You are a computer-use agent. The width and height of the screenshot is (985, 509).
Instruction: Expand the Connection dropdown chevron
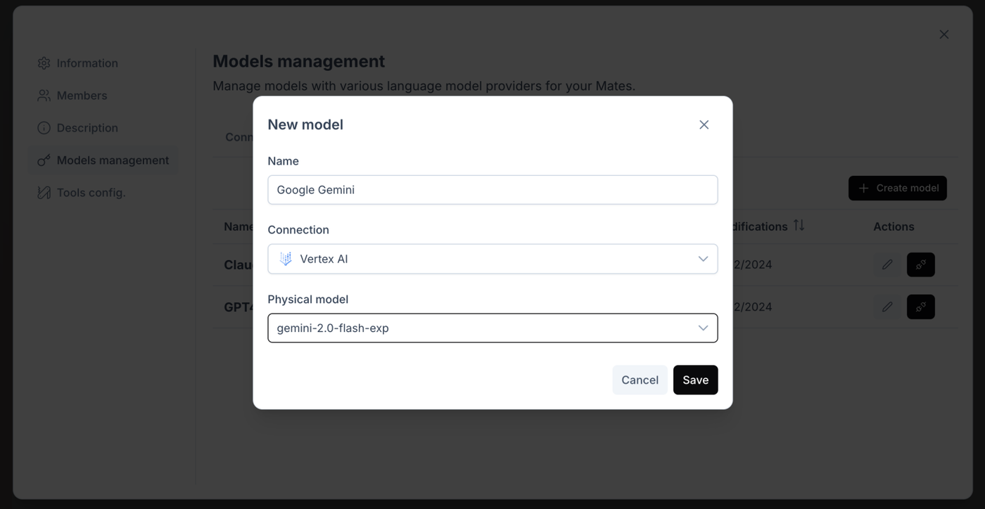pyautogui.click(x=703, y=259)
